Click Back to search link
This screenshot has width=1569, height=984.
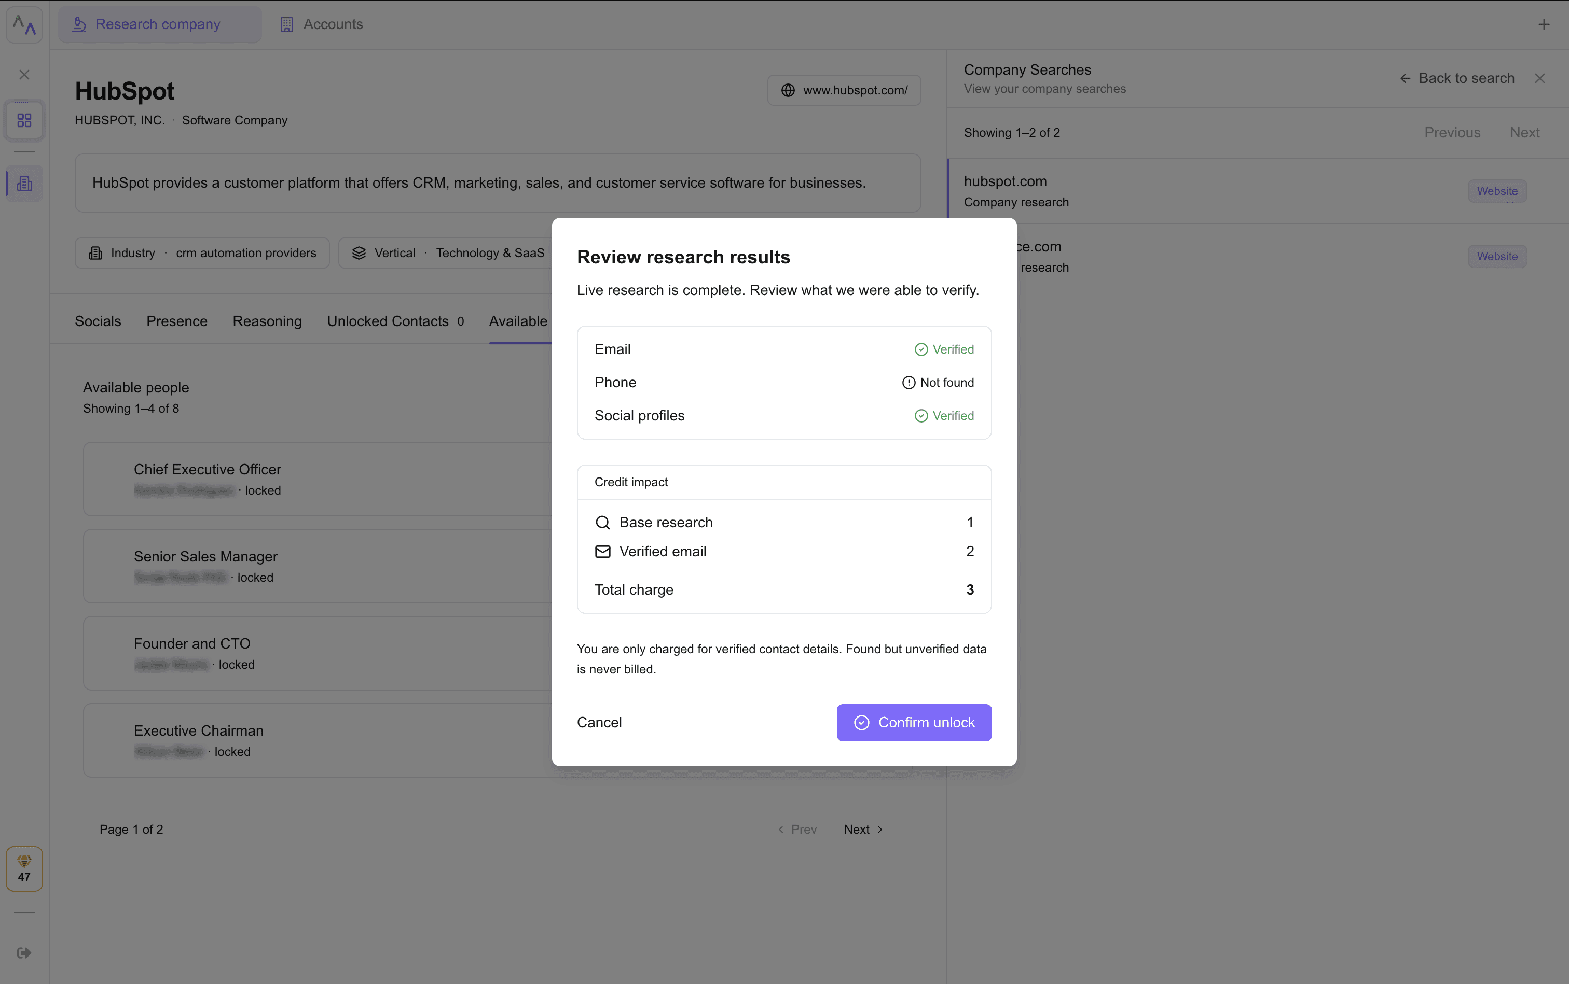point(1457,78)
